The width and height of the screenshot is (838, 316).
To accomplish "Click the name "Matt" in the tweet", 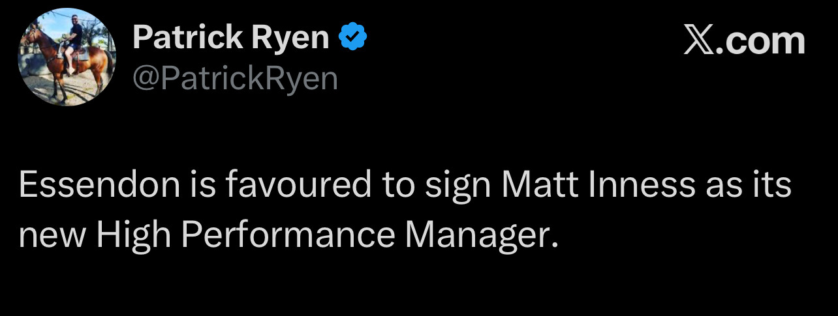I will (x=534, y=185).
